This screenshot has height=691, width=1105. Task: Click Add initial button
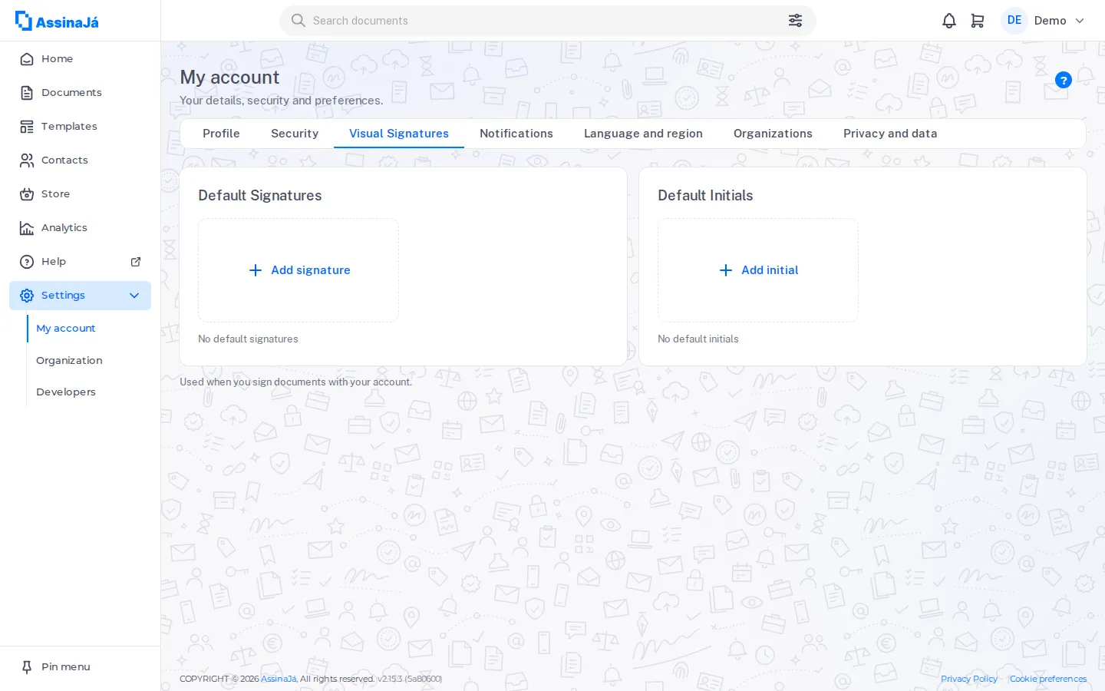tap(758, 270)
